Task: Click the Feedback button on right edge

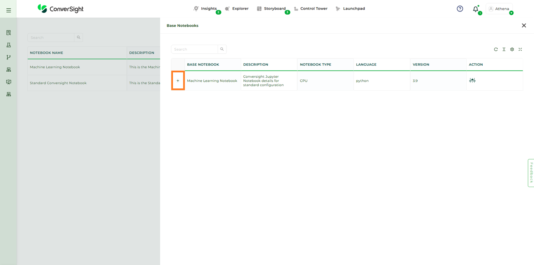Action: pyautogui.click(x=531, y=173)
